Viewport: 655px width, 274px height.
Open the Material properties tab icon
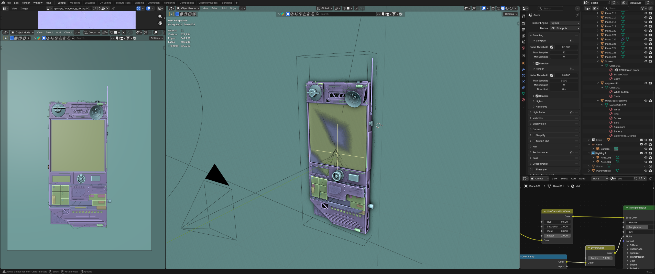(523, 100)
